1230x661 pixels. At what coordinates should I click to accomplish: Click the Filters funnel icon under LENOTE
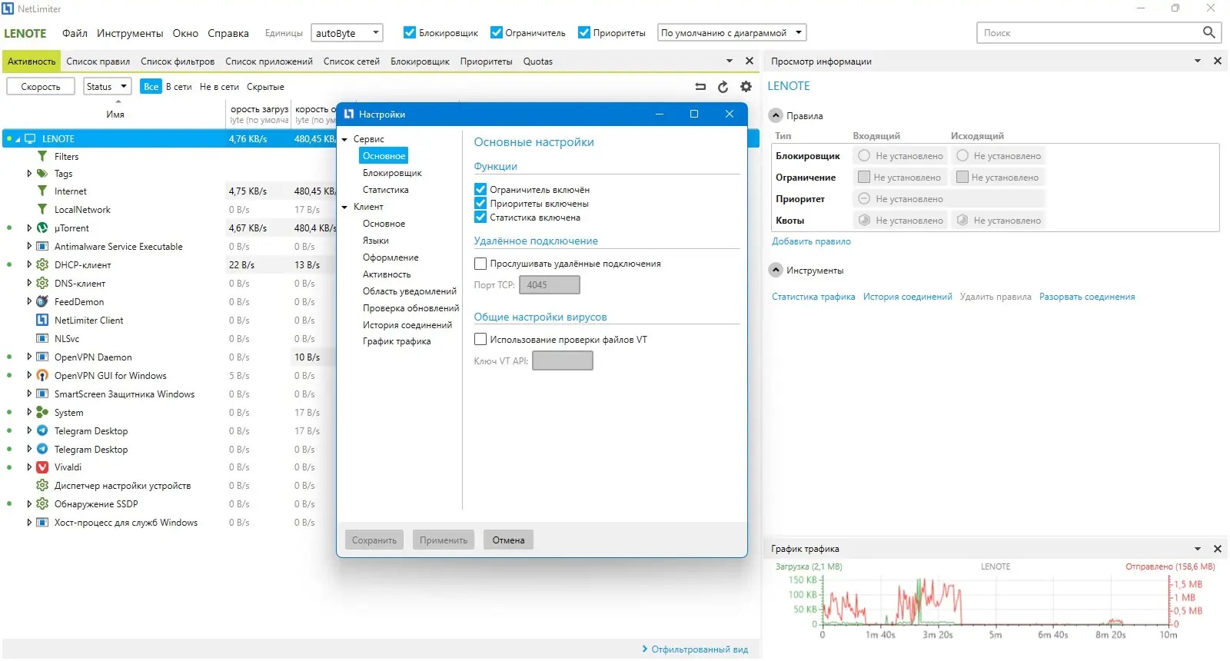[42, 156]
